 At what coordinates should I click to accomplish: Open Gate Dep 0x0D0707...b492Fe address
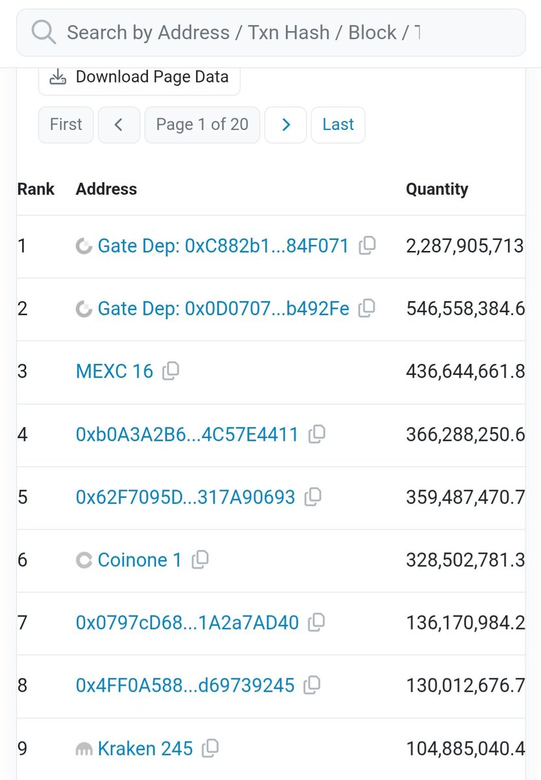coord(223,309)
